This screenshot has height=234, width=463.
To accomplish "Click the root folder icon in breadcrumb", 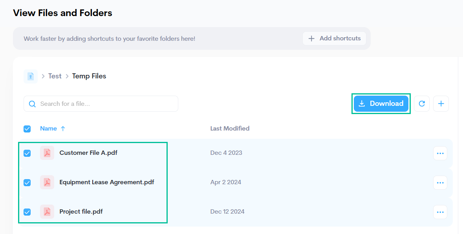I will [31, 76].
